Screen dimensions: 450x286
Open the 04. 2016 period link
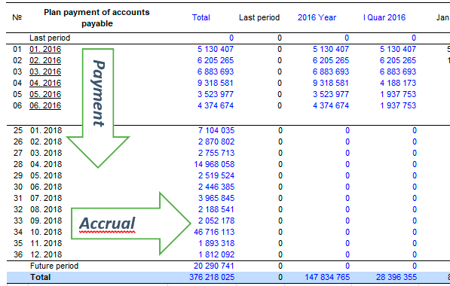(45, 83)
